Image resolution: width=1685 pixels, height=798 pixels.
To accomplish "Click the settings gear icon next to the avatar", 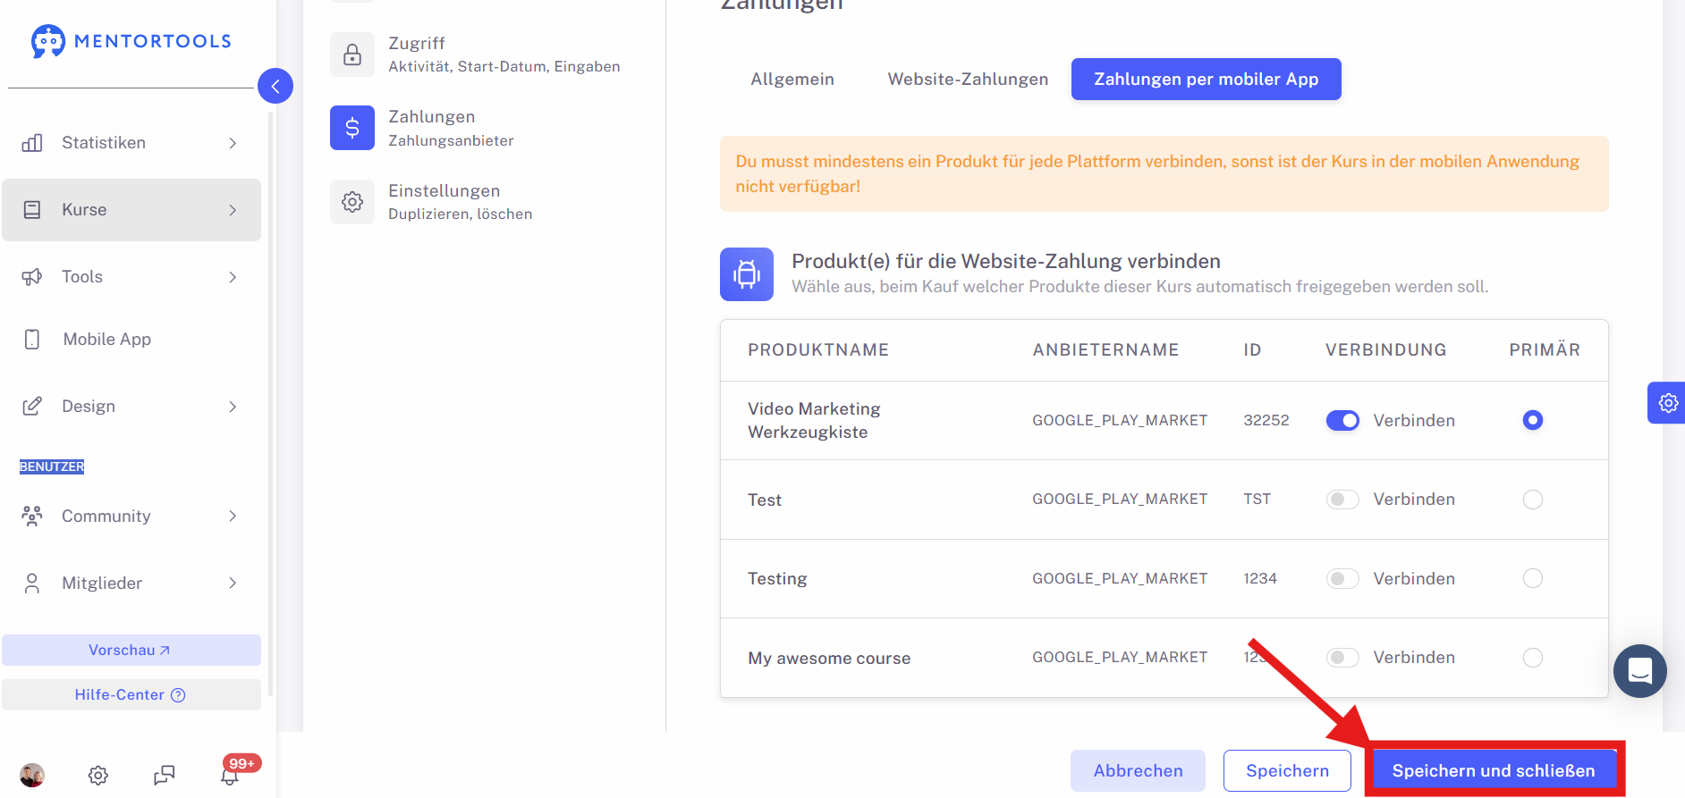I will click(x=98, y=775).
